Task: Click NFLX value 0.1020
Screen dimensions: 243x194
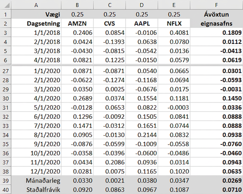Action: [x=174, y=171]
